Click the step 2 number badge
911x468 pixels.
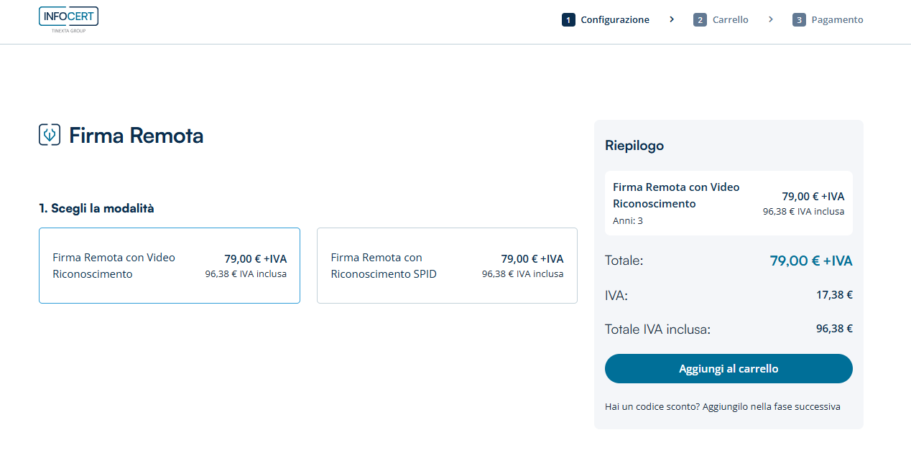point(700,20)
